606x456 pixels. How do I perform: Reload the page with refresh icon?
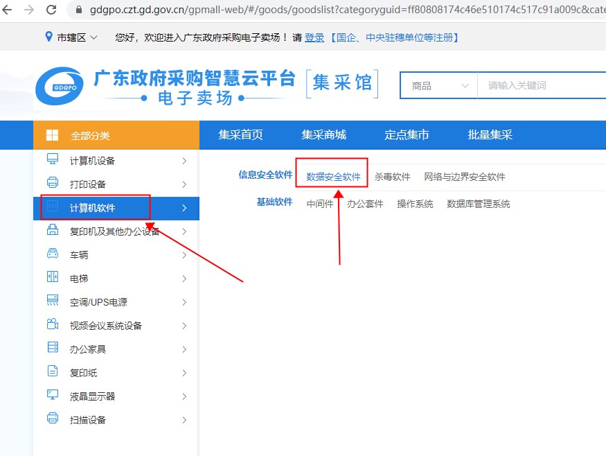tap(51, 9)
